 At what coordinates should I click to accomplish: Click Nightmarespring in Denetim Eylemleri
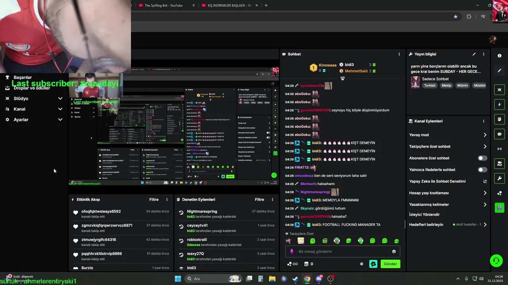click(202, 211)
